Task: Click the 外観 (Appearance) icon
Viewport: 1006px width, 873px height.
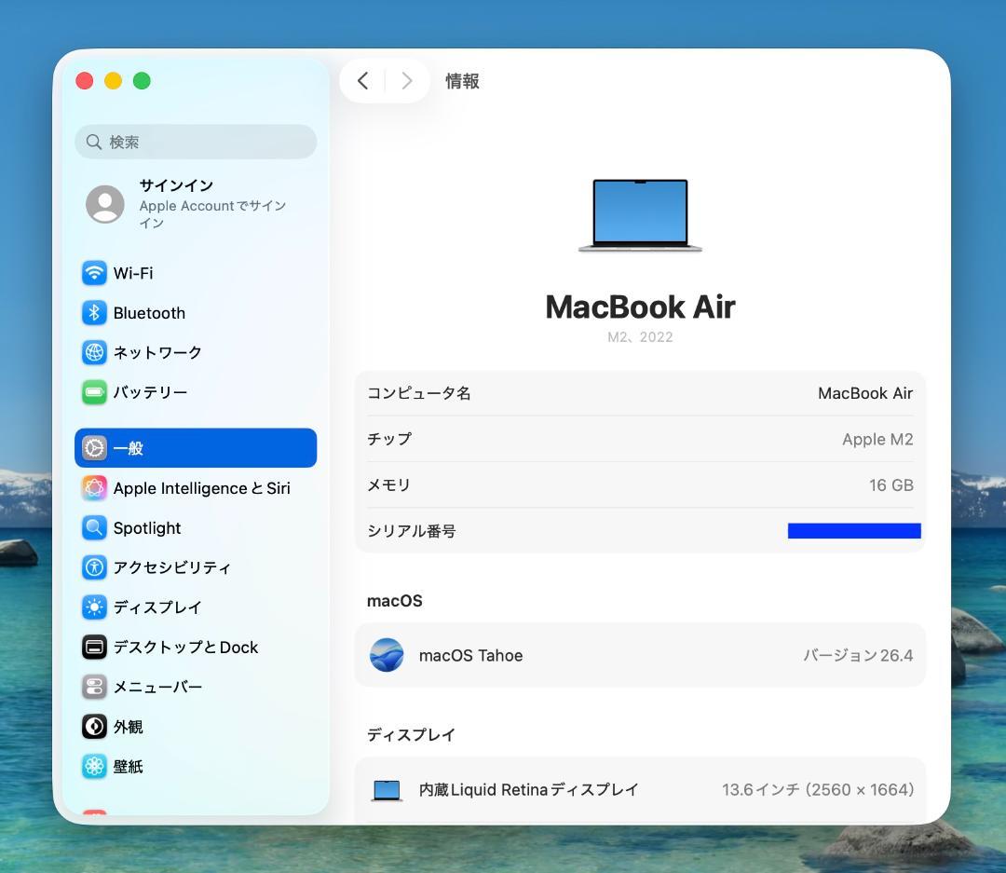Action: [x=94, y=727]
